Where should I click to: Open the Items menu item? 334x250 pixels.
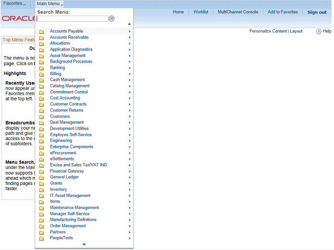55,202
